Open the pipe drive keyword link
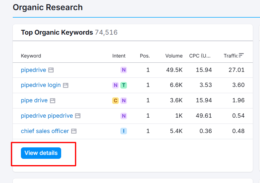The image size is (260, 183). (x=34, y=100)
